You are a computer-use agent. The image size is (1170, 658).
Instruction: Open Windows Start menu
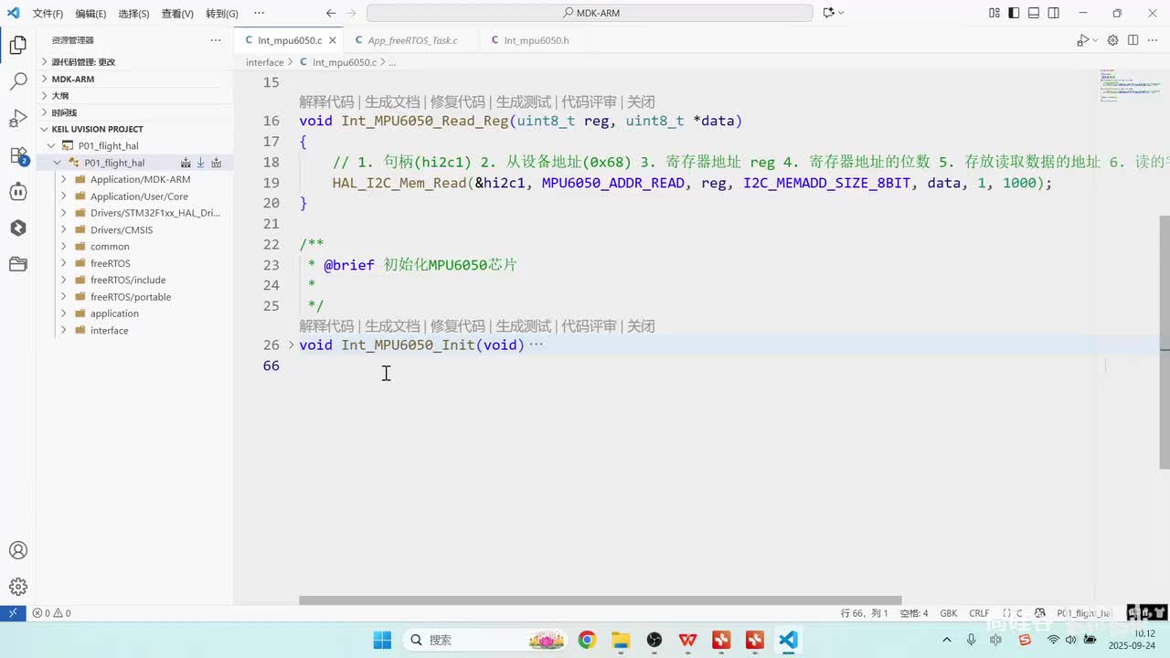tap(382, 640)
